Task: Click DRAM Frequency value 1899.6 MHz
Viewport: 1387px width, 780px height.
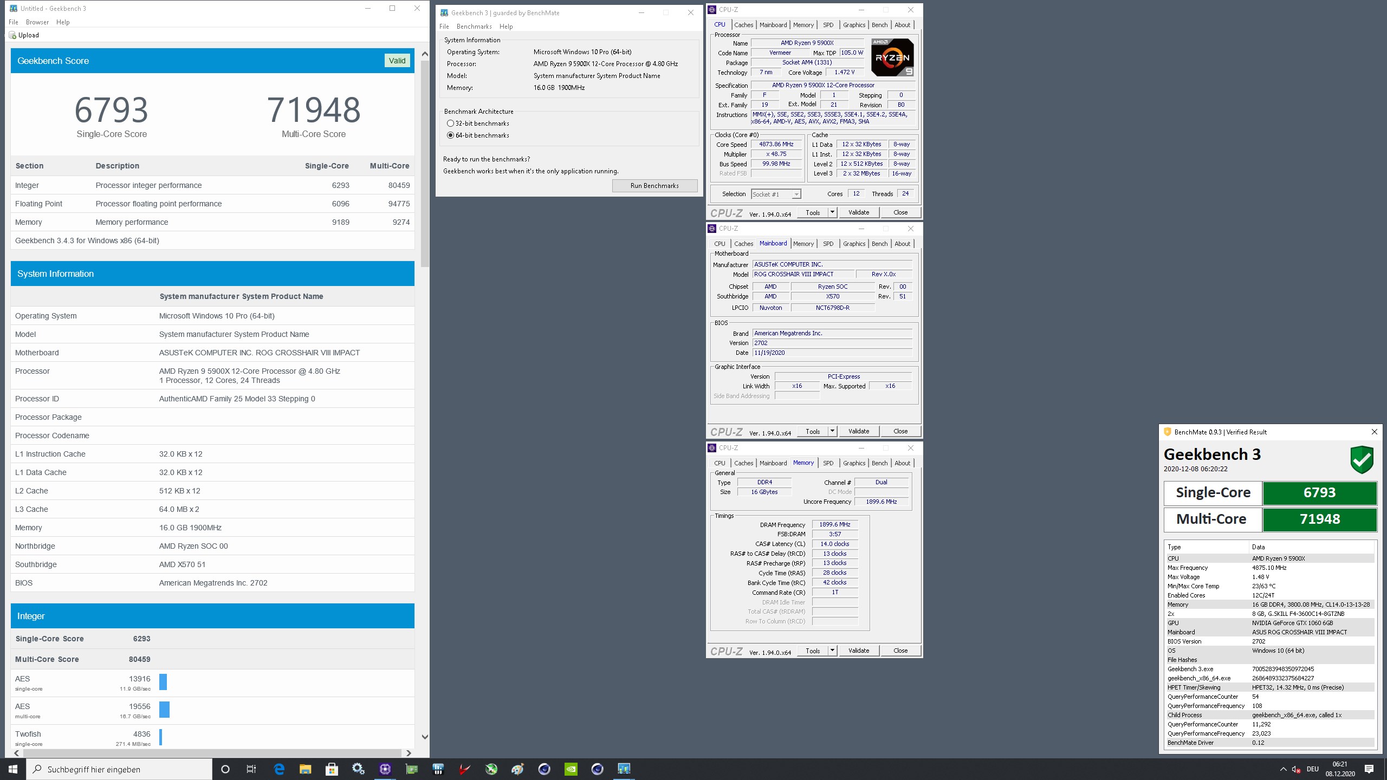Action: (834, 524)
